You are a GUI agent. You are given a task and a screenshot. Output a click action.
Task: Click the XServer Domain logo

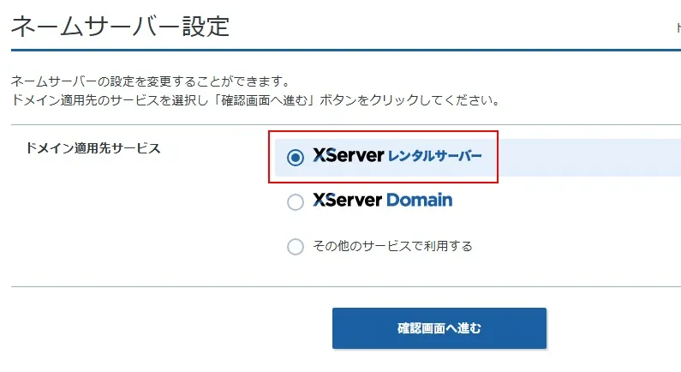[382, 201]
